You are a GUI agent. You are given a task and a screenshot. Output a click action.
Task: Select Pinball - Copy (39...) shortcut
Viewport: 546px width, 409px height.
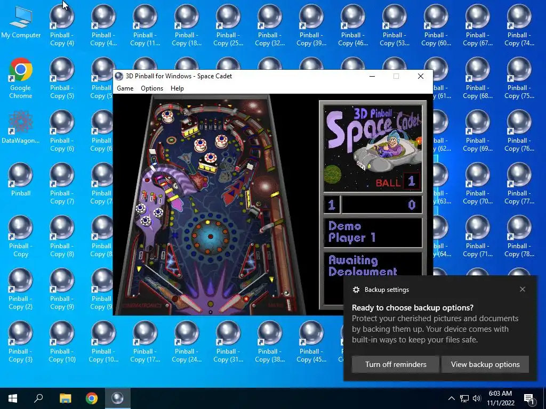[311, 26]
